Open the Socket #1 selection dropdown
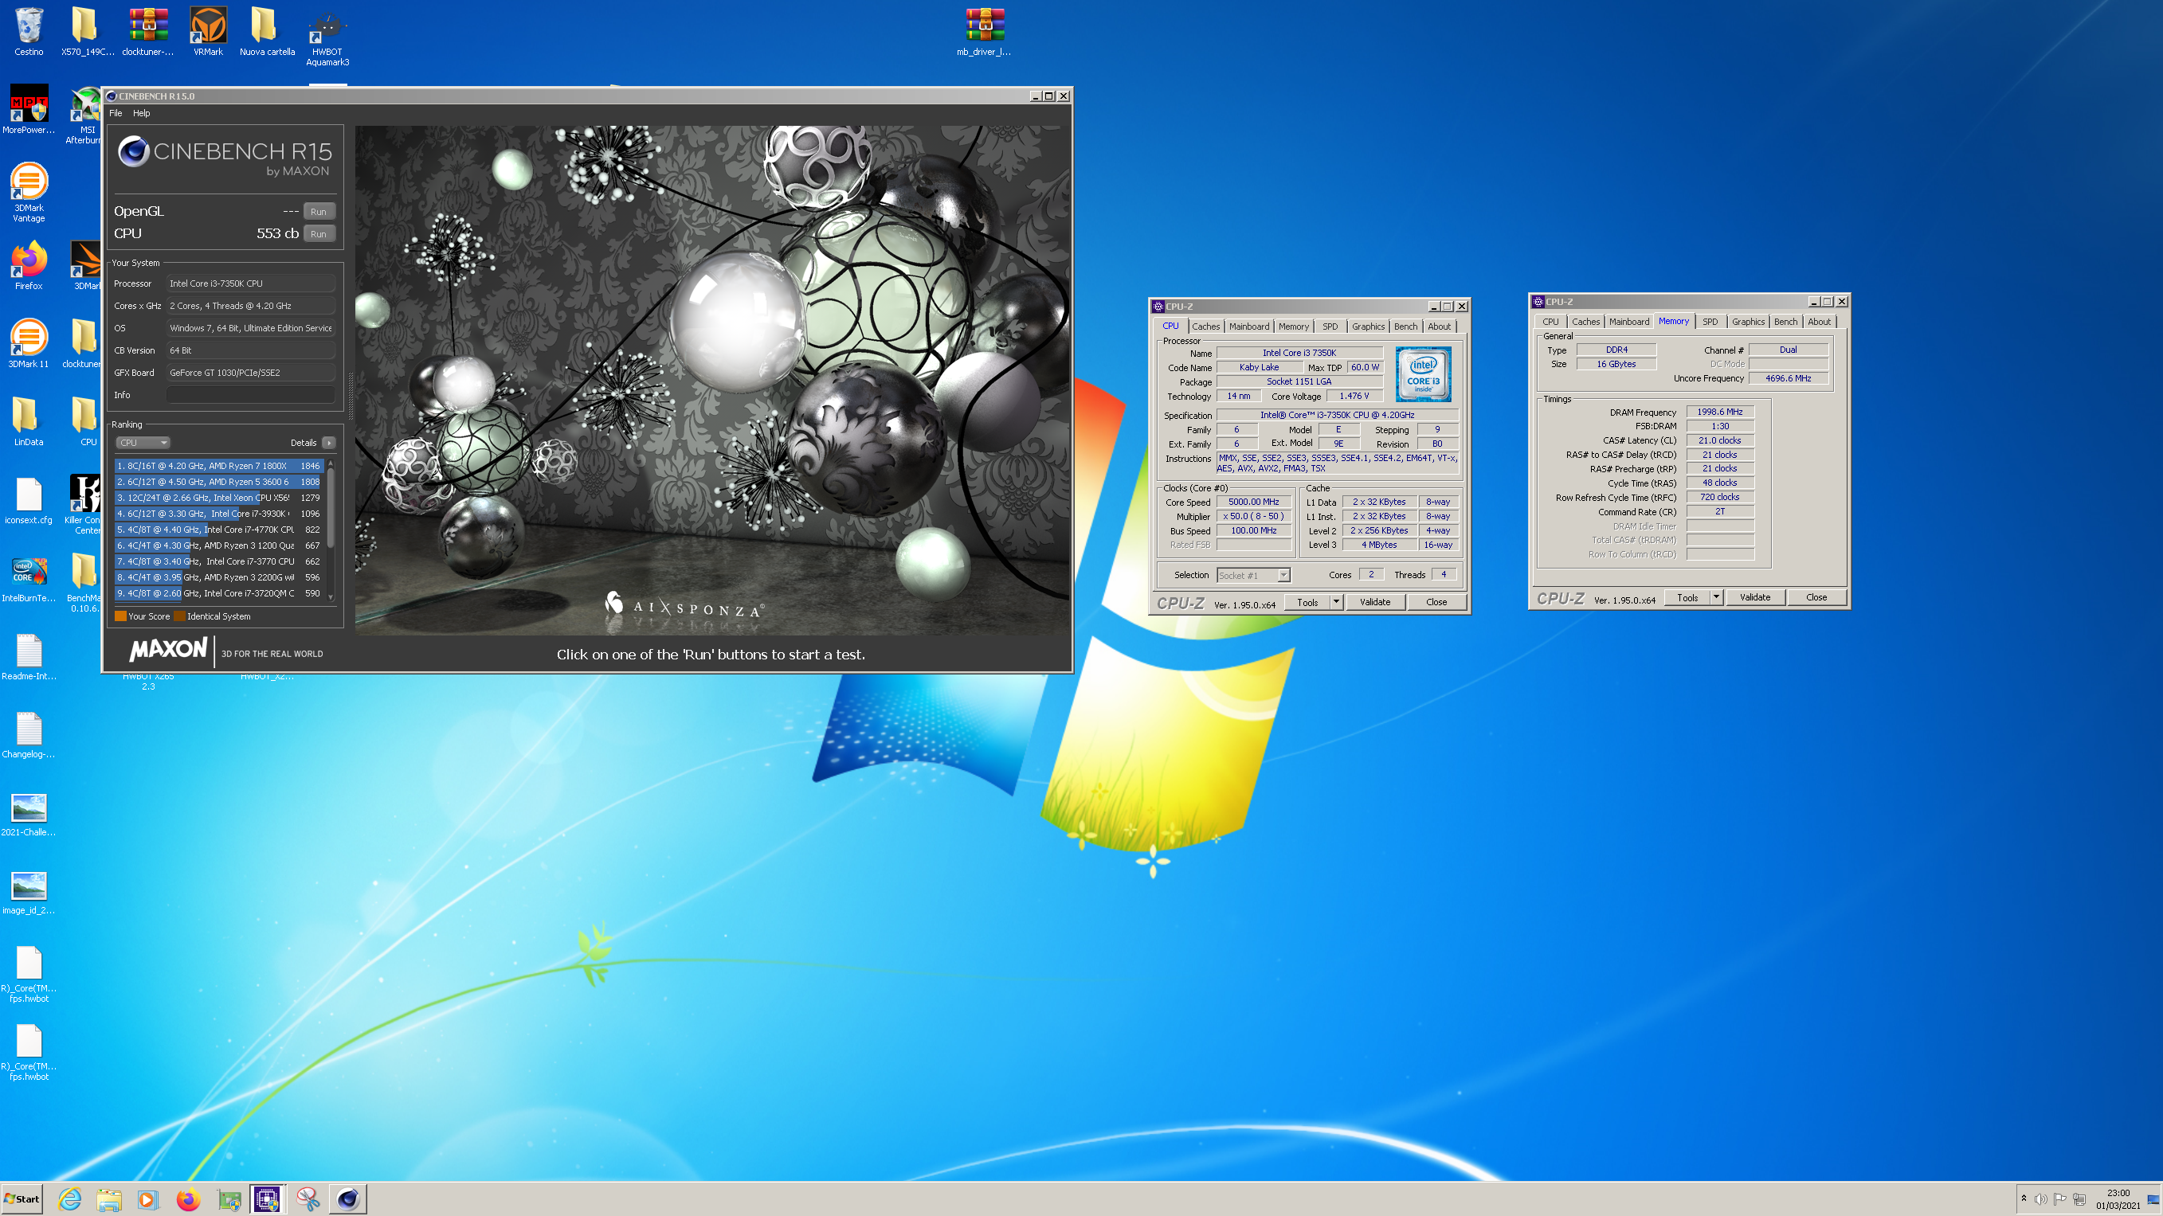Image resolution: width=2163 pixels, height=1216 pixels. 1253,576
